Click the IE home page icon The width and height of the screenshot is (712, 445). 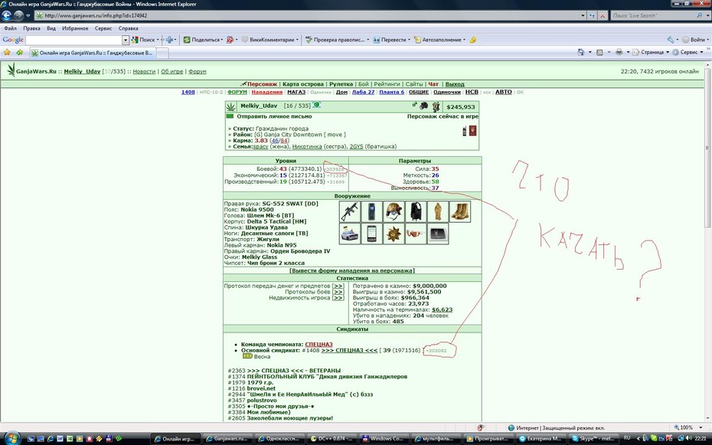coord(581,52)
